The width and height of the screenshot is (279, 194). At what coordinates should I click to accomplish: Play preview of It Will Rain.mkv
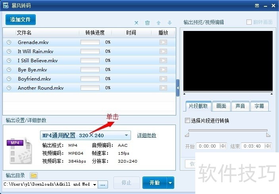[163, 52]
